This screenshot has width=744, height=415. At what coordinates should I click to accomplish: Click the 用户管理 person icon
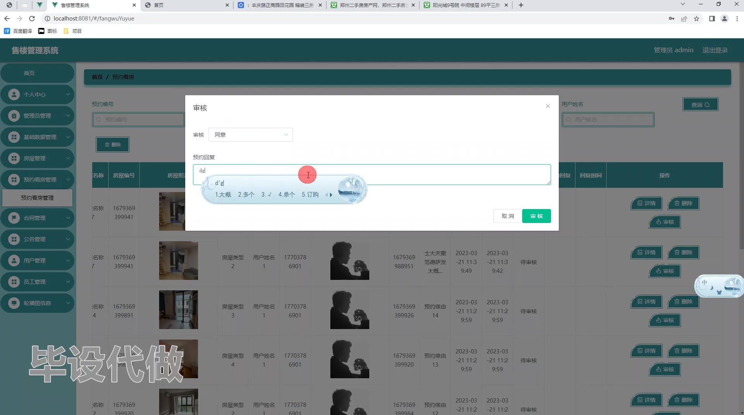[14, 261]
